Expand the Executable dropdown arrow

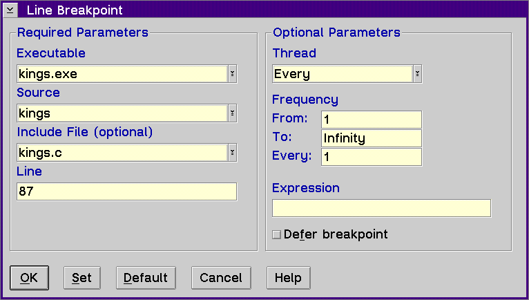pos(233,74)
